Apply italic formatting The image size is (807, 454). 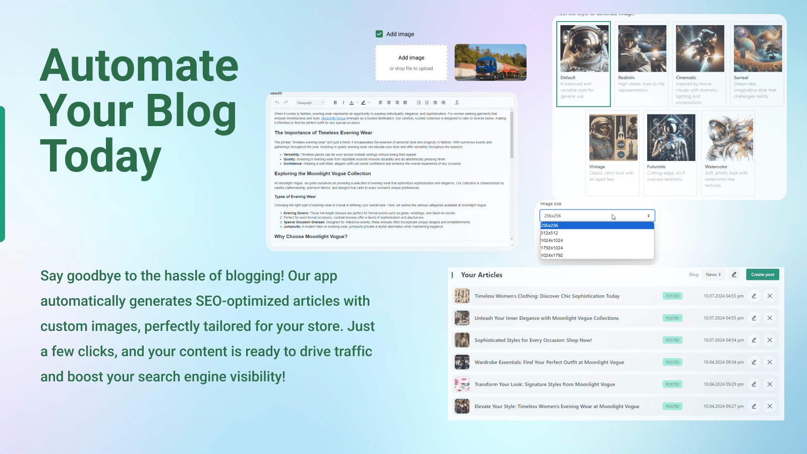coord(343,102)
